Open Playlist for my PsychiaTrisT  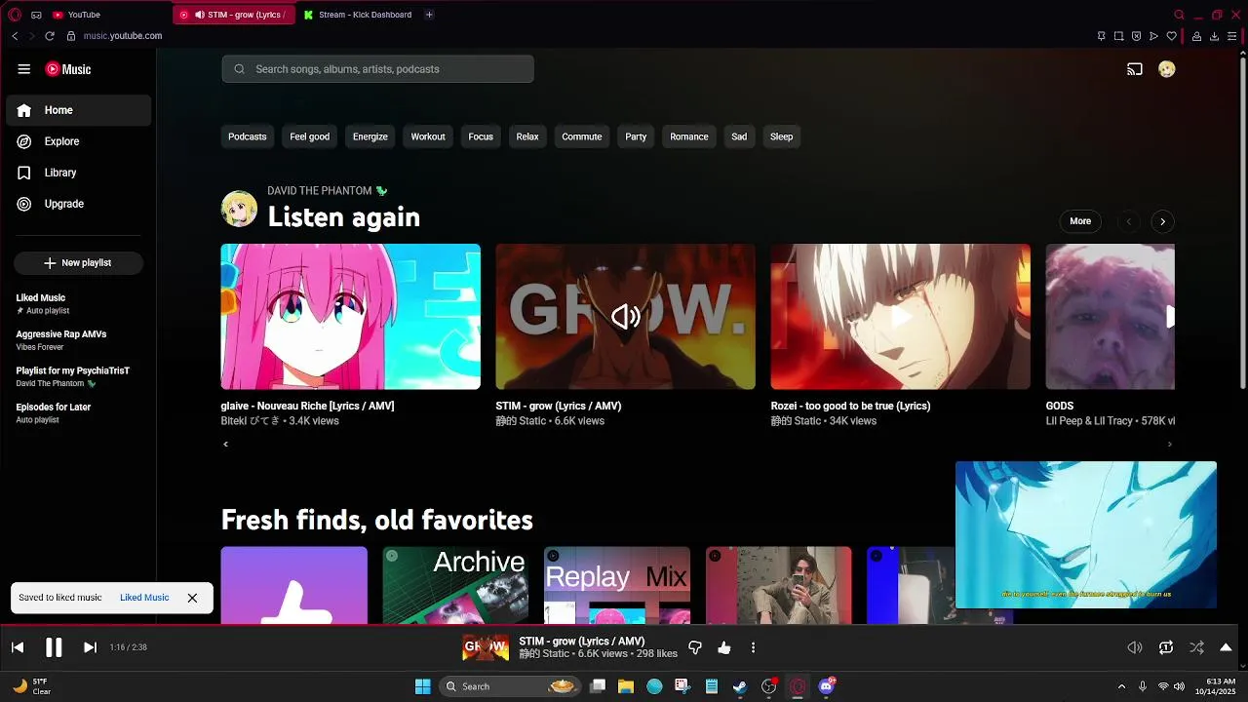78,376
